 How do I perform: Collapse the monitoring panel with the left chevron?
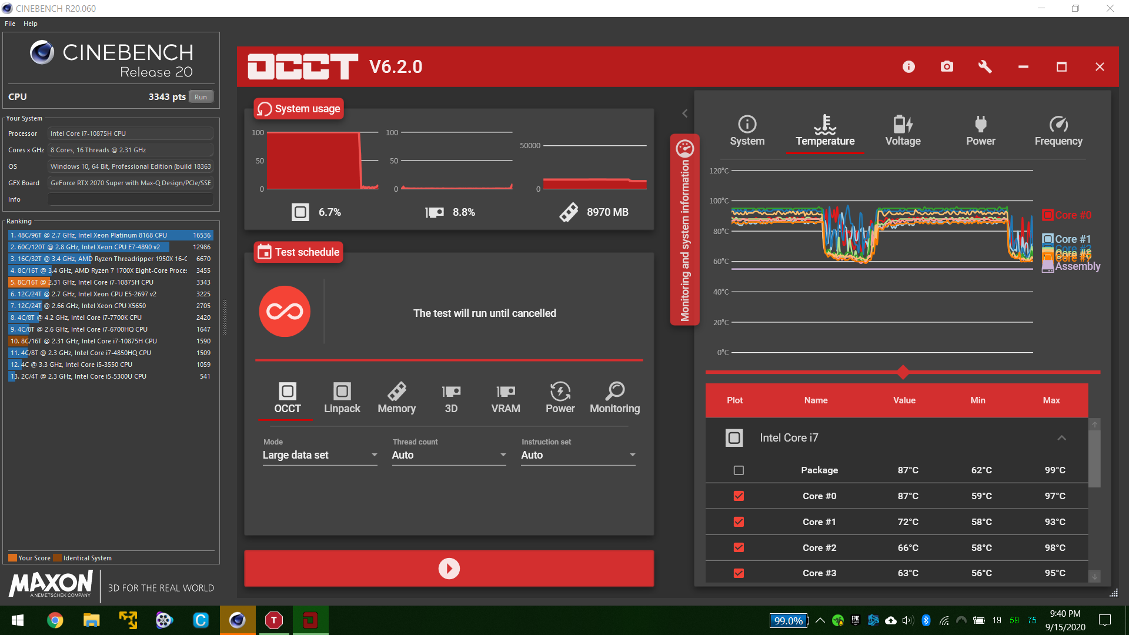684,113
